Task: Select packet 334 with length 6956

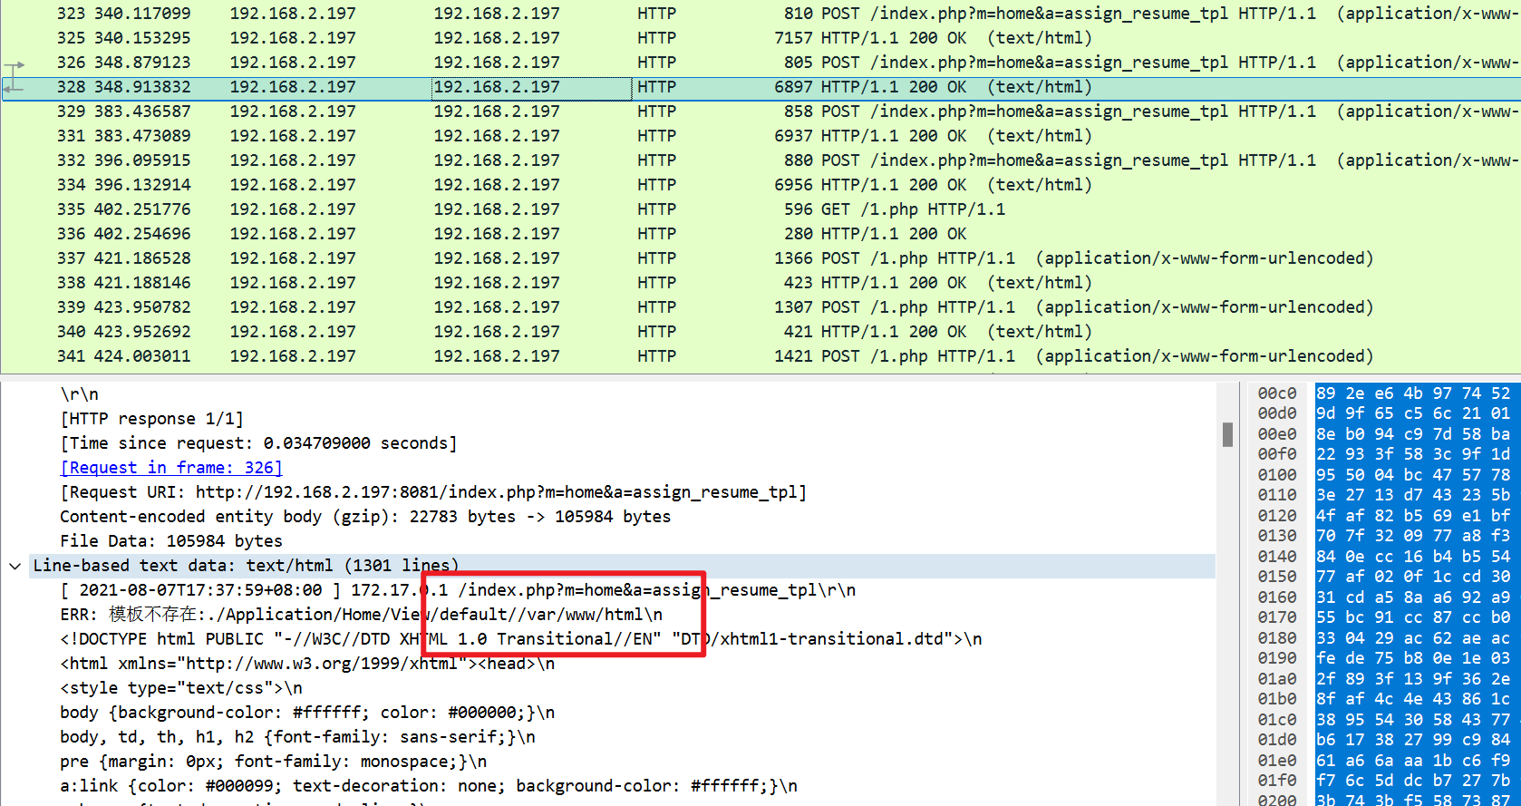Action: coord(760,185)
